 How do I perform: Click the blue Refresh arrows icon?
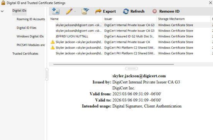126,11
